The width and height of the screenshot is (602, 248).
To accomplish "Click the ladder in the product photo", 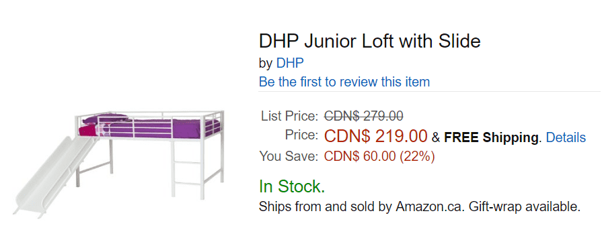I will (x=187, y=168).
